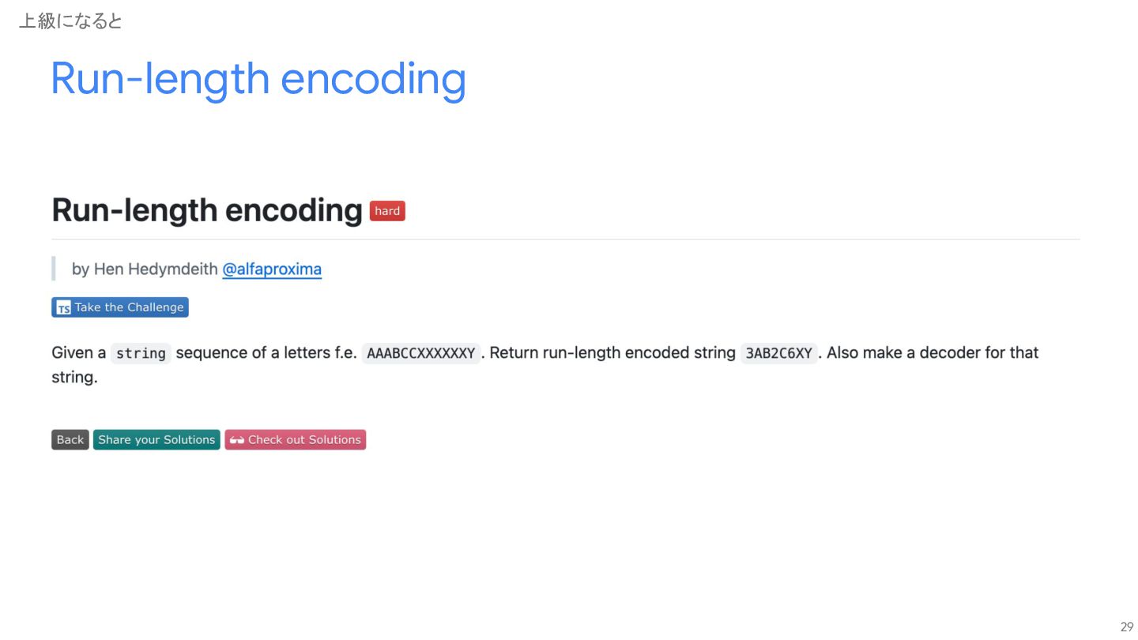Go back using the Back button

point(70,440)
